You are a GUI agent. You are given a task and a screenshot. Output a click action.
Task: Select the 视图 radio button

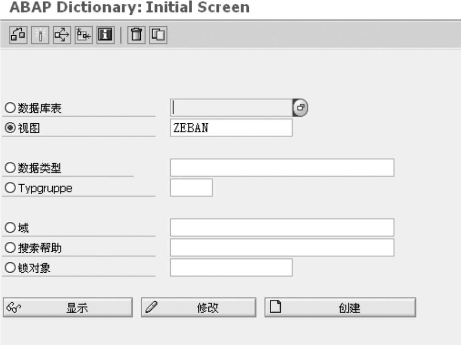10,128
